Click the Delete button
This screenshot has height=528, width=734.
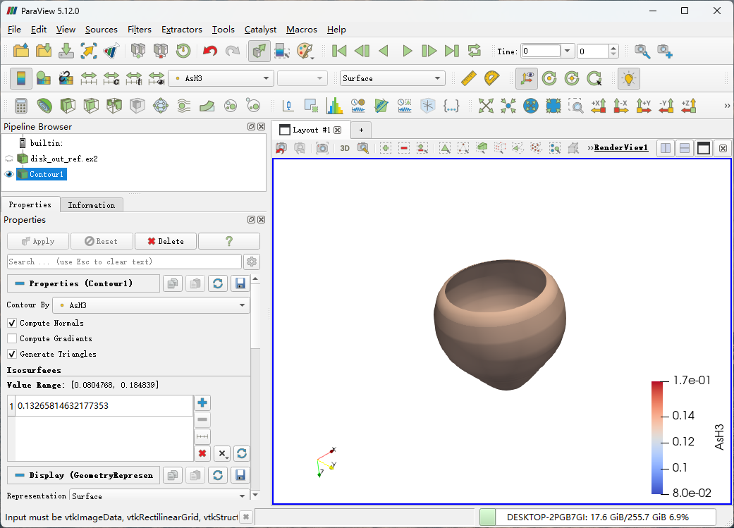point(165,241)
